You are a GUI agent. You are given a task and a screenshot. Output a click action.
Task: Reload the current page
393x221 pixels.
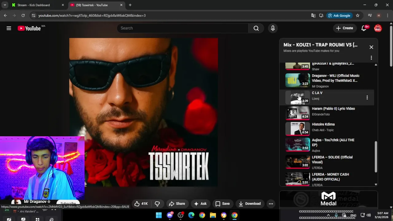[x=23, y=15]
